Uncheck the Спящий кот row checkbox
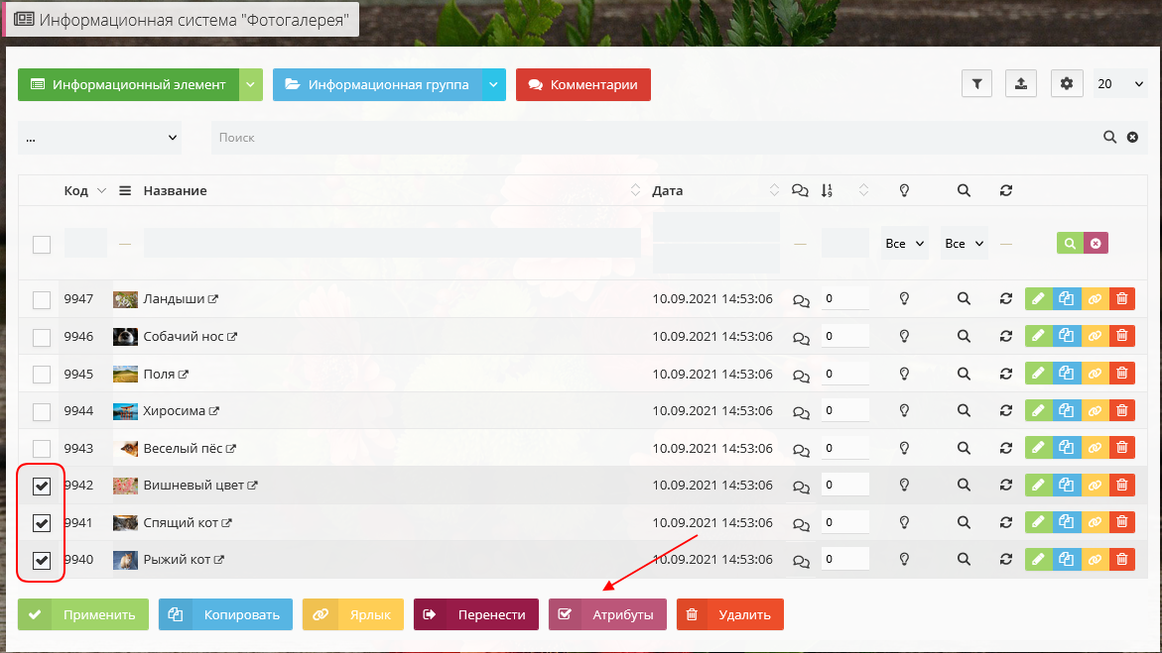Screen dimensions: 1162x653 pyautogui.click(x=42, y=523)
